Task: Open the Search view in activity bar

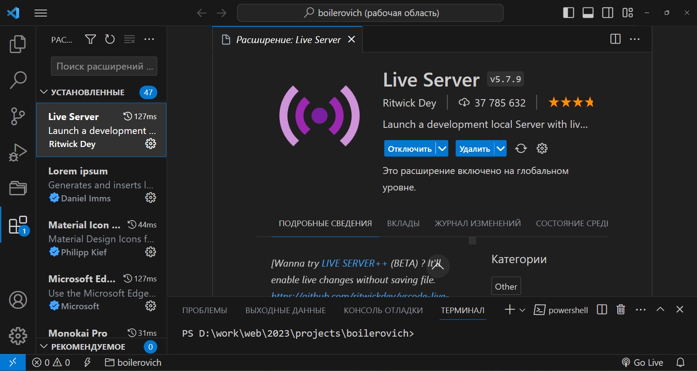Action: tap(18, 80)
